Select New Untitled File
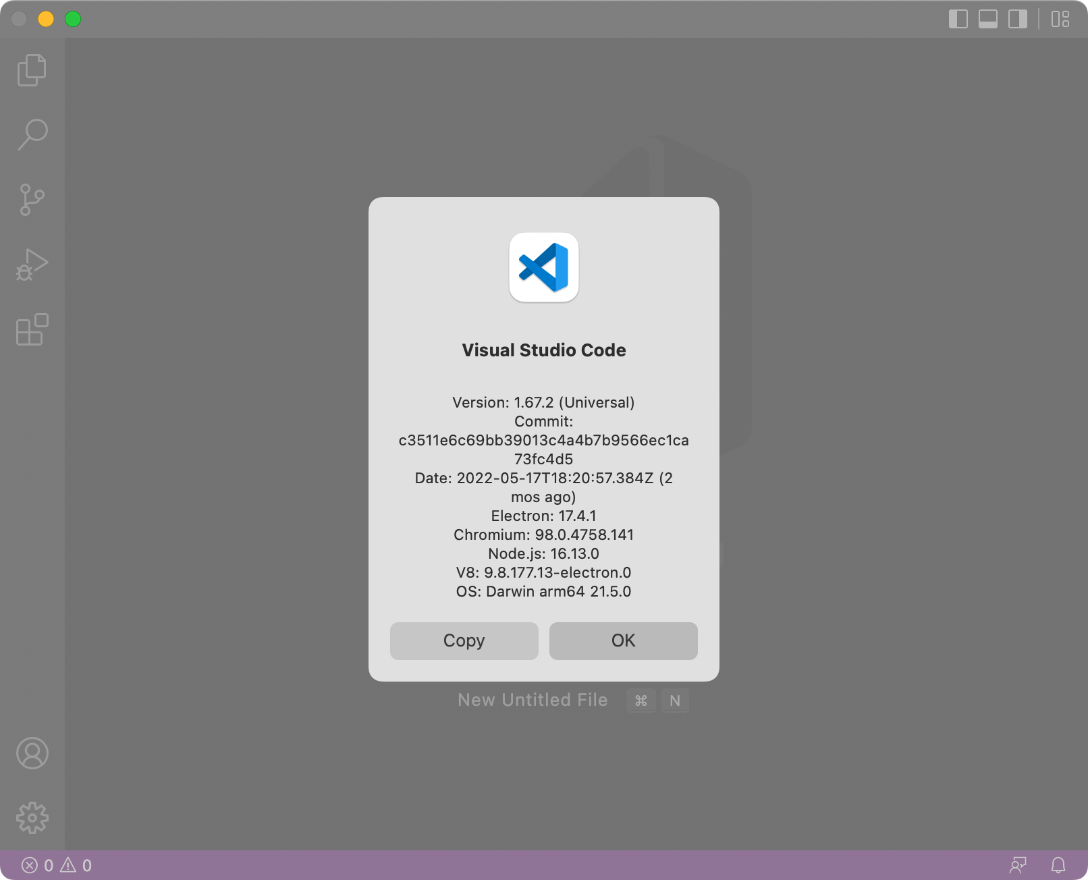The width and height of the screenshot is (1088, 880). tap(533, 700)
